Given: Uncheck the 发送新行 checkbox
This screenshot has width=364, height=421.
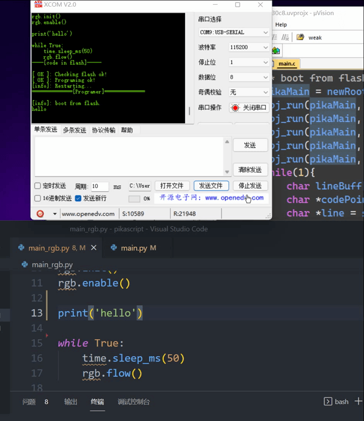Looking at the screenshot, I should click(x=78, y=198).
